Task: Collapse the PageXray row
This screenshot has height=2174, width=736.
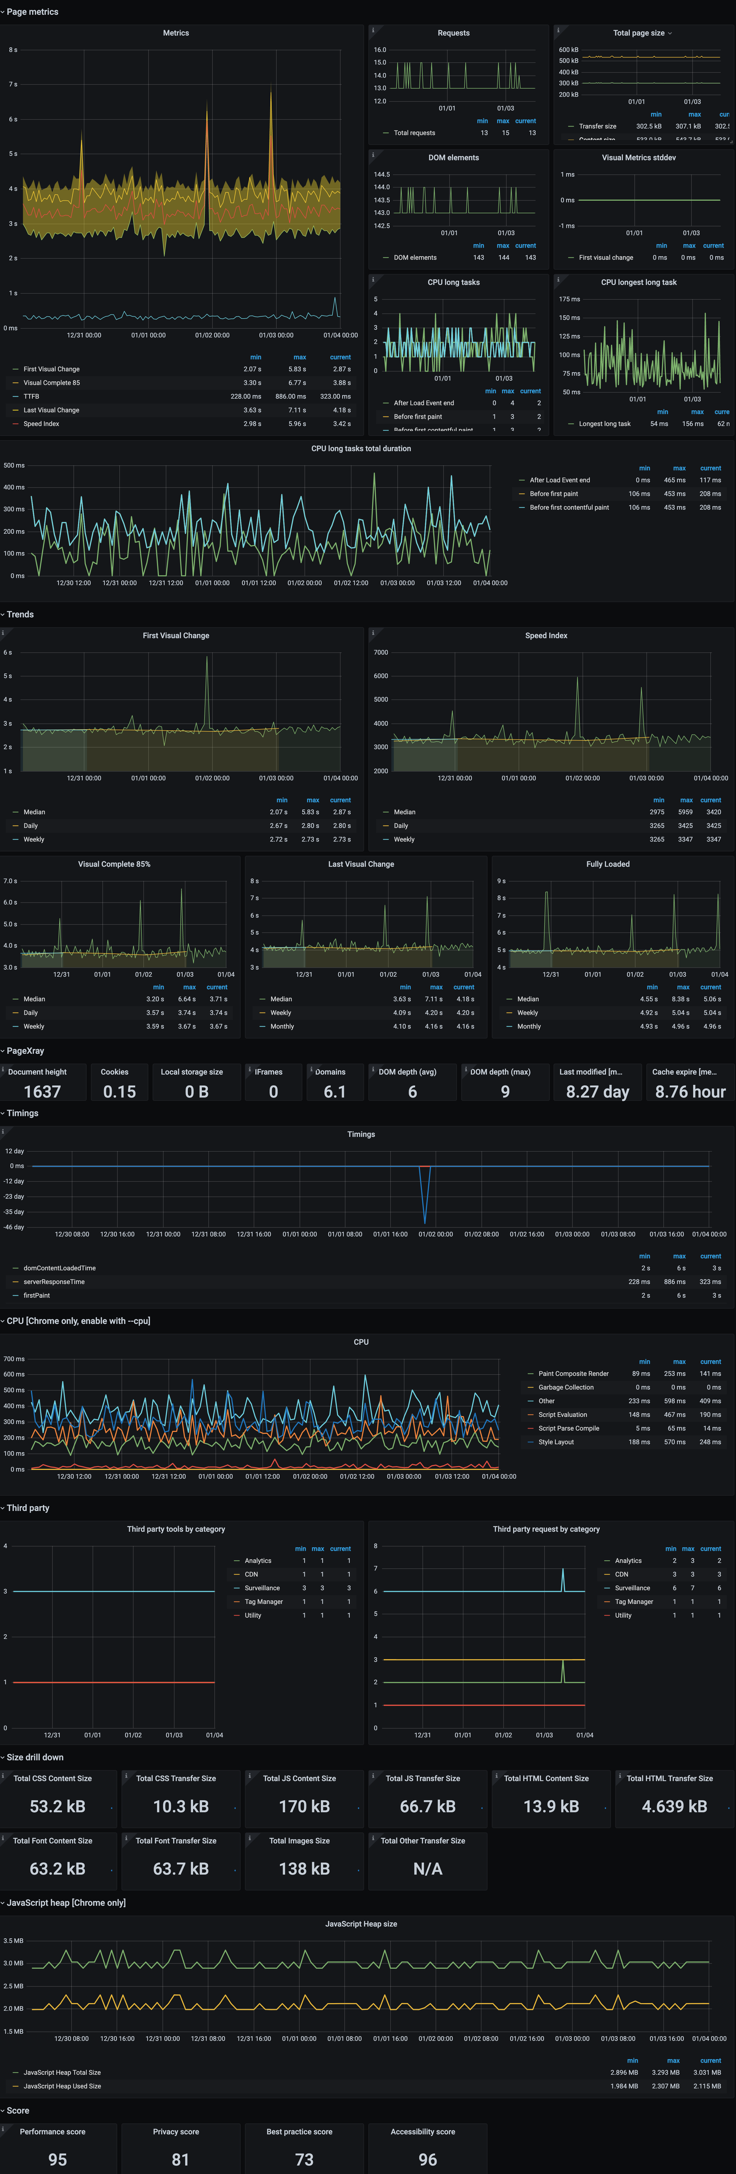Action: pyautogui.click(x=23, y=1051)
